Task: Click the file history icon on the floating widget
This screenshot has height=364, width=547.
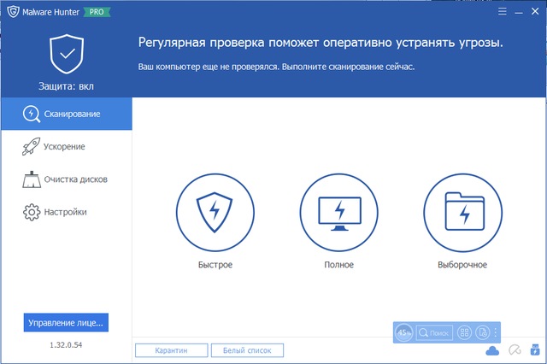Action: click(482, 332)
